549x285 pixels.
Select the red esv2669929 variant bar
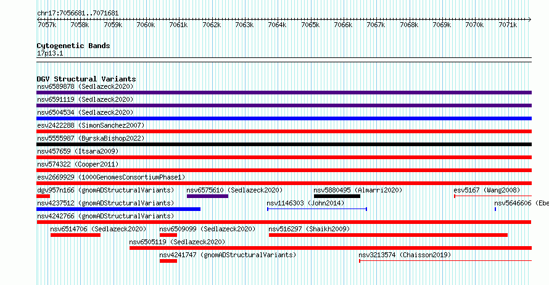click(284, 183)
